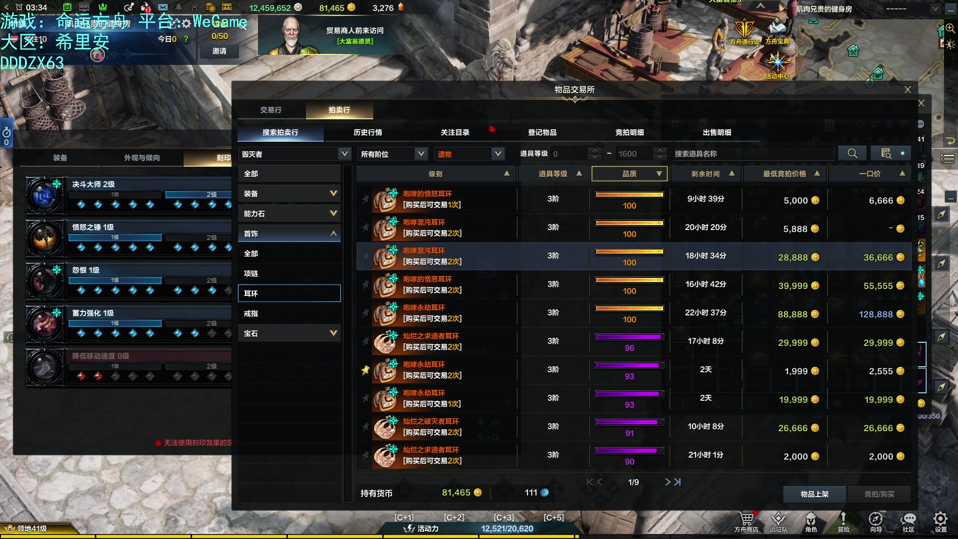
Task: Open the 所有阶位 tier dropdown
Action: [x=393, y=154]
